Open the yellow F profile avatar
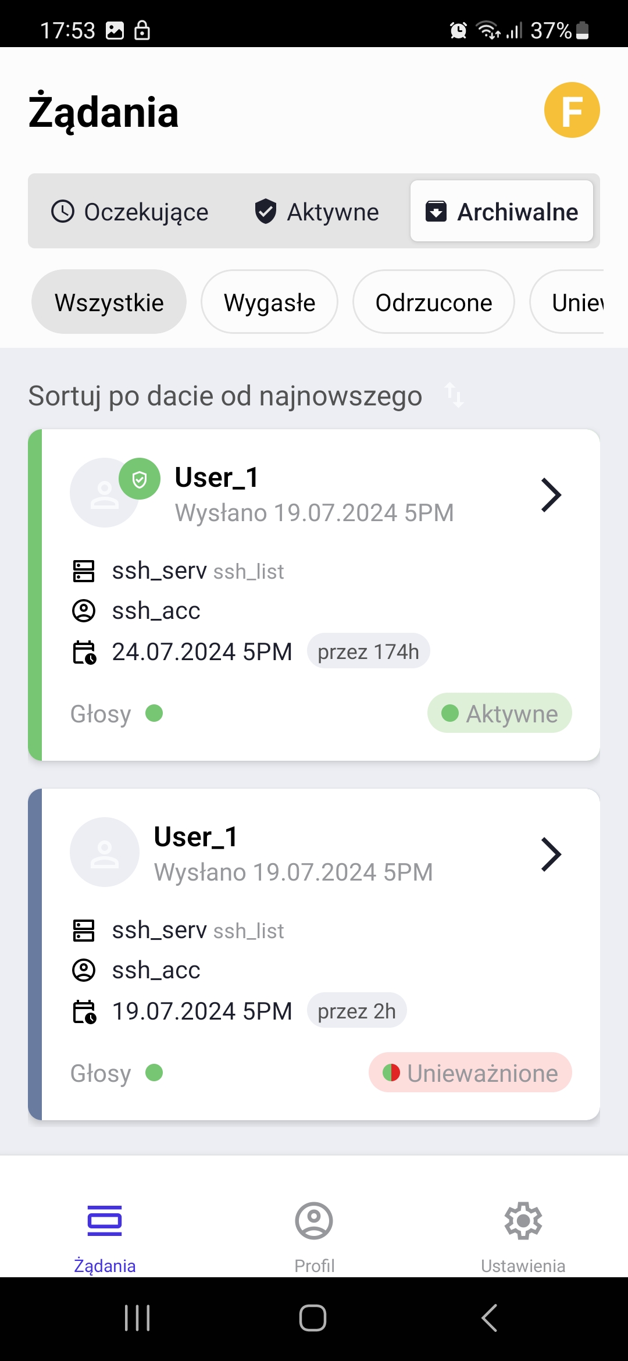Image resolution: width=628 pixels, height=1361 pixels. (572, 110)
